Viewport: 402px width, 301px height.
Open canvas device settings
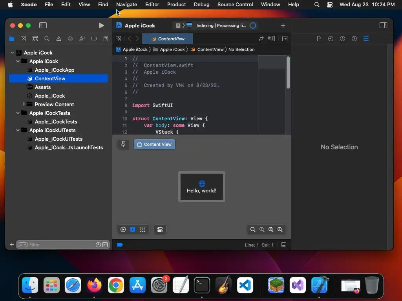(160, 229)
